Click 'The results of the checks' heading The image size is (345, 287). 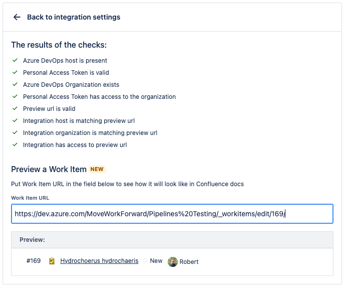click(x=59, y=45)
